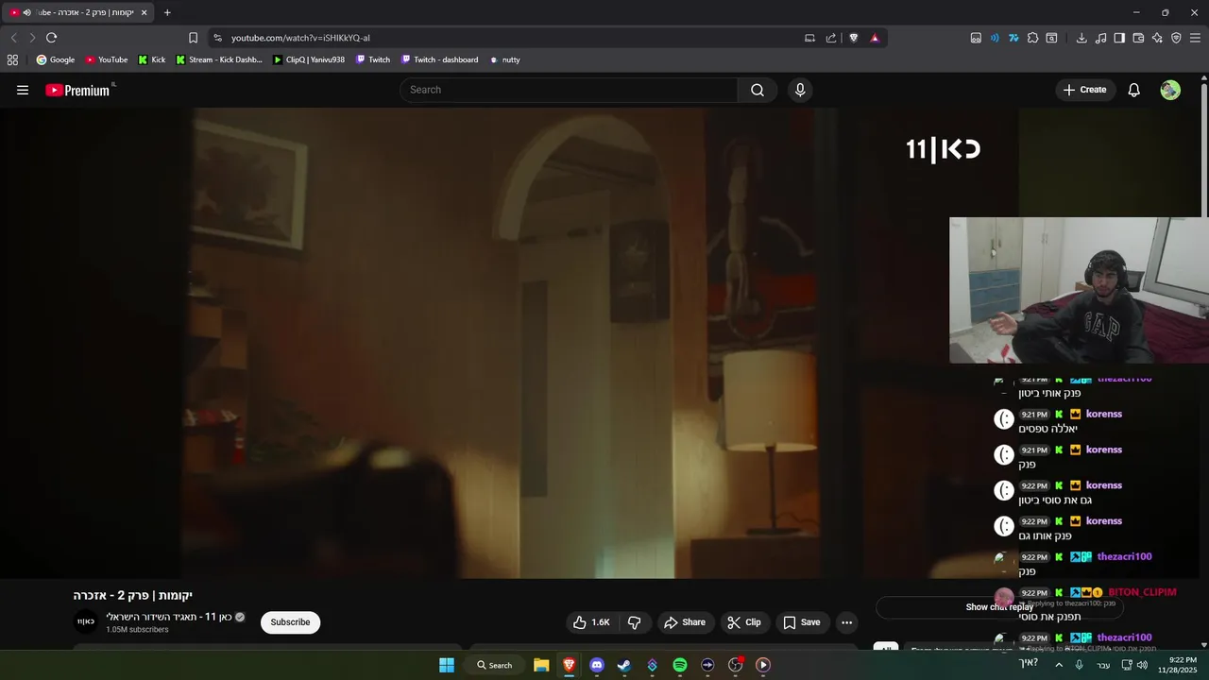Click the browser address bar URL

300,38
